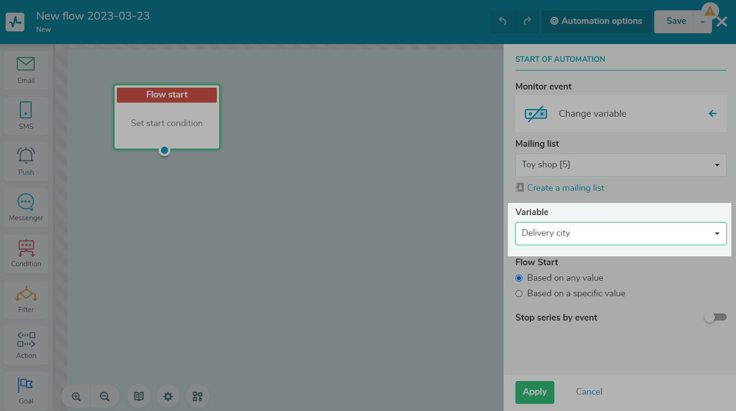Viewport: 736px width, 411px height.
Task: Select the Flow start connector dot
Action: pos(164,150)
